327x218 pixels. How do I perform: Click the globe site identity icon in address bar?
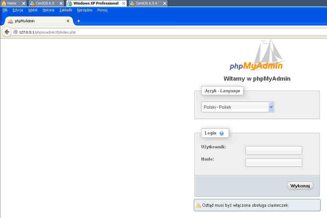pyautogui.click(x=15, y=32)
